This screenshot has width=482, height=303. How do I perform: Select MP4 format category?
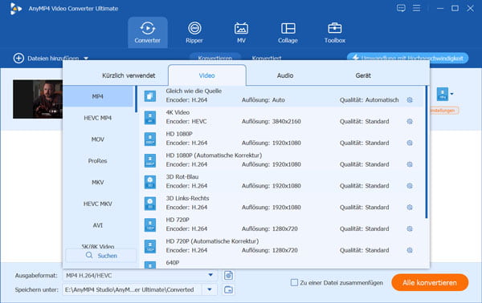(x=98, y=96)
